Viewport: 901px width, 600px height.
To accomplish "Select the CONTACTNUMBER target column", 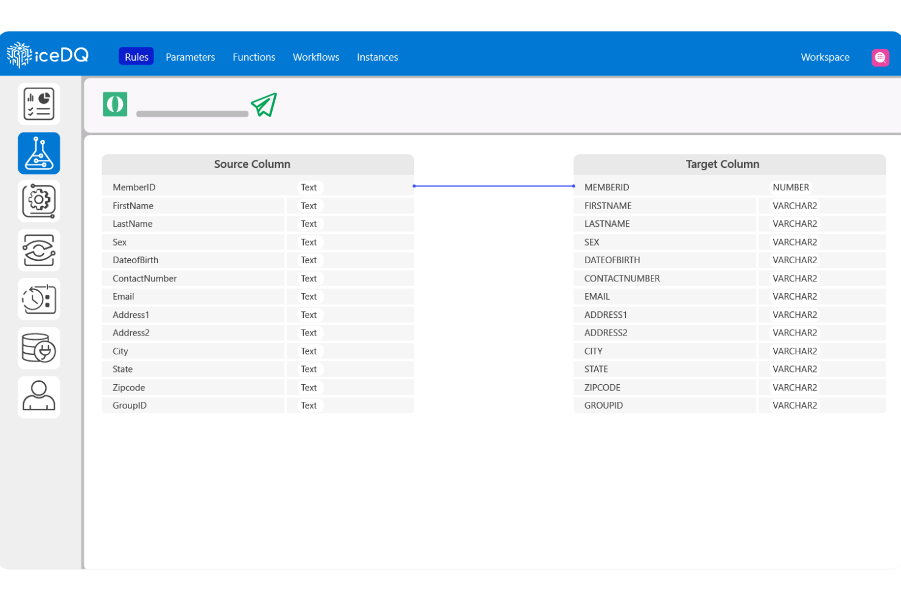I will [x=665, y=278].
